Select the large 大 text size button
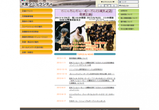Image resolution: width=159 pixels, height=110 pixels. [114, 6]
